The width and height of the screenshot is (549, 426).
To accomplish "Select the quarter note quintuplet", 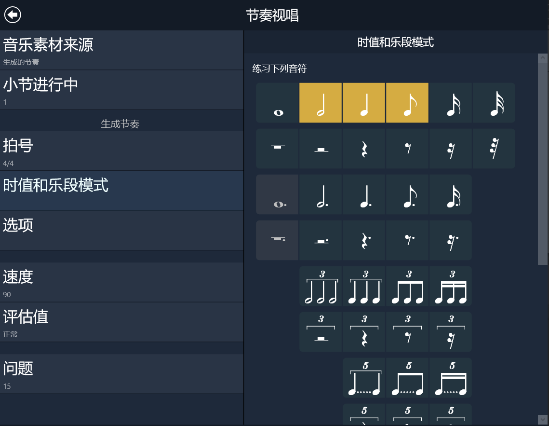I will (364, 378).
